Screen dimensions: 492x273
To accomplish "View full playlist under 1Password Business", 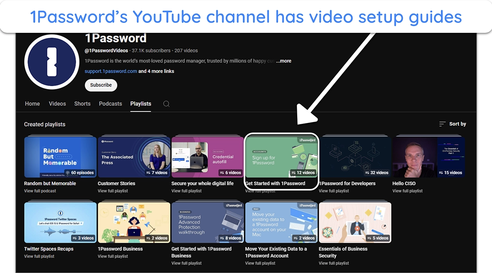I will tap(113, 257).
